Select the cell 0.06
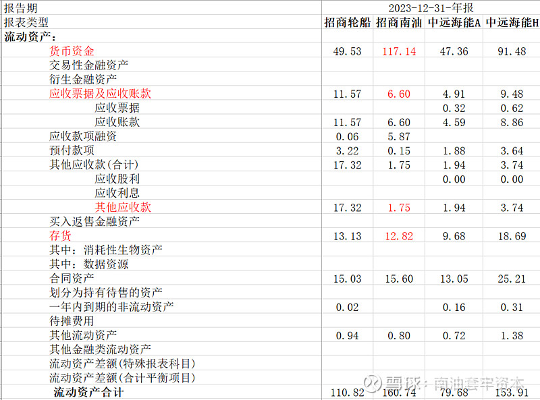 pos(347,137)
